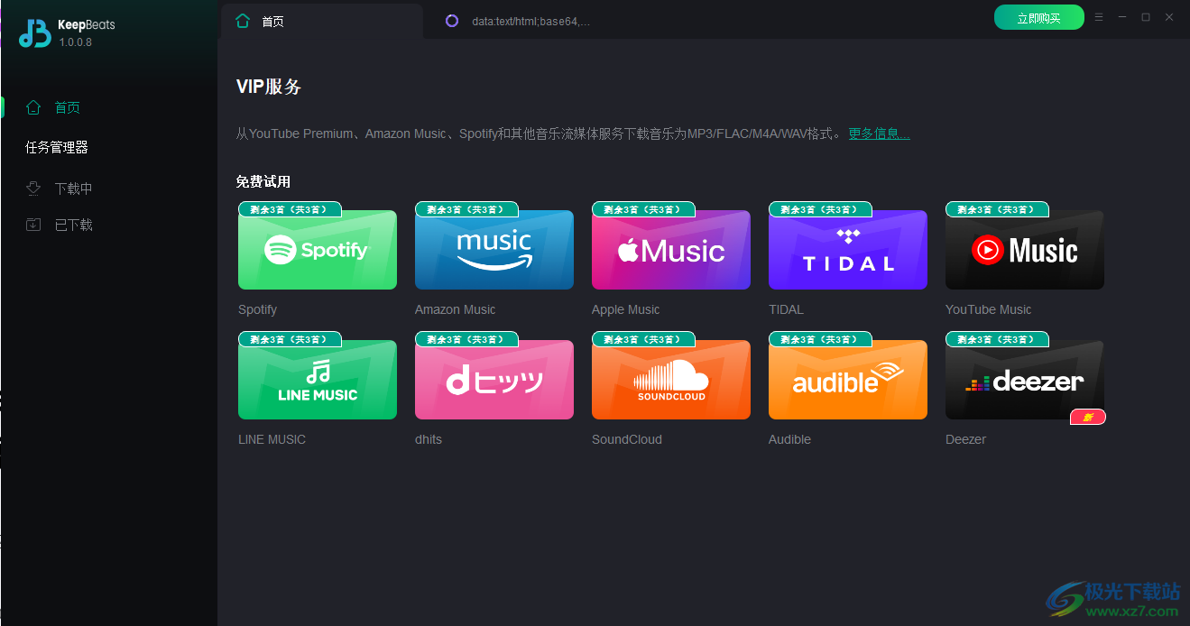Select 首页 in the left sidebar
Image resolution: width=1190 pixels, height=626 pixels.
point(67,106)
